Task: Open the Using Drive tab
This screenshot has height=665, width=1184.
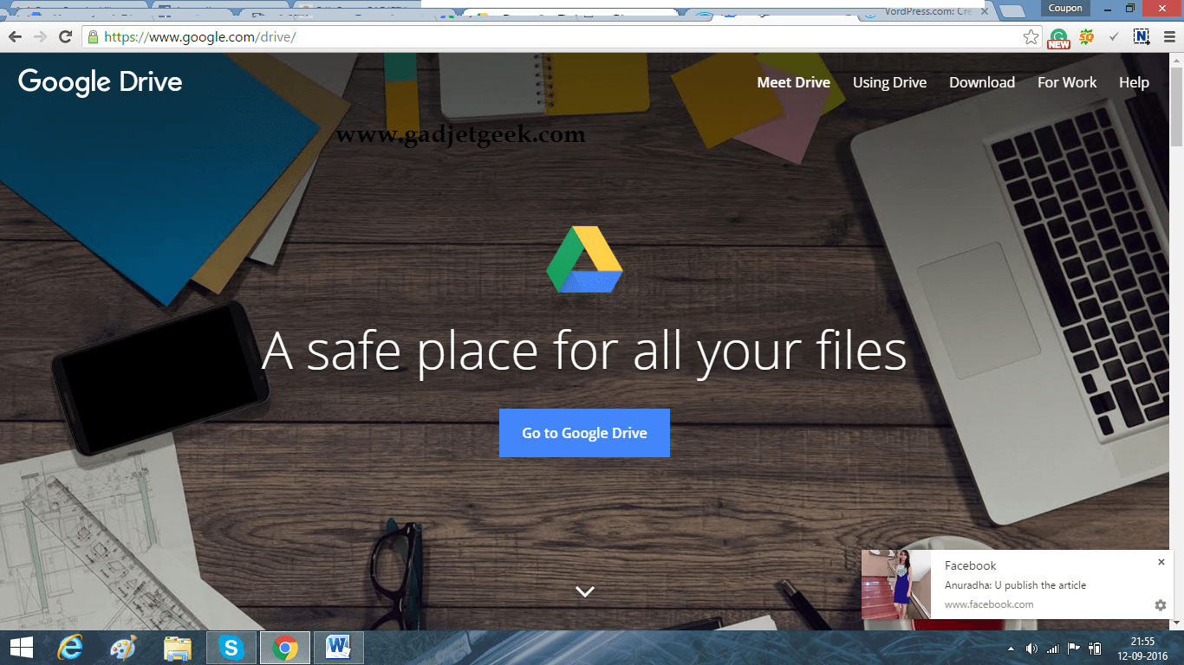Action: (889, 82)
